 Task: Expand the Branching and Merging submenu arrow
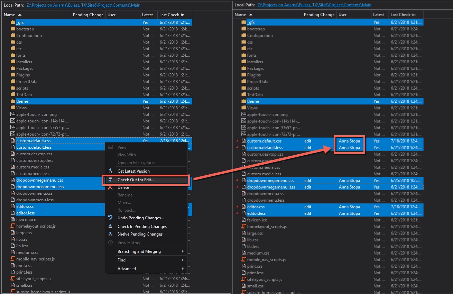click(183, 251)
